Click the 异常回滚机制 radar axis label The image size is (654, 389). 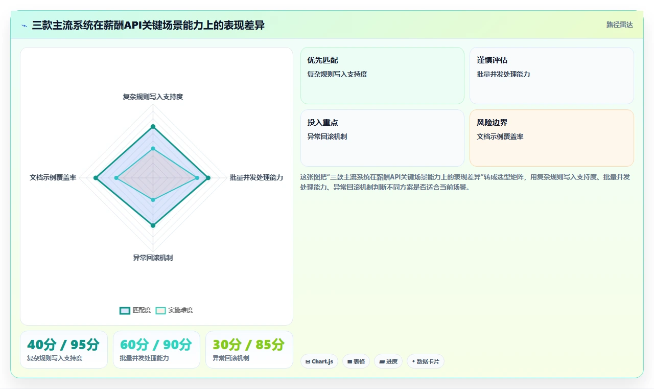[x=153, y=258]
